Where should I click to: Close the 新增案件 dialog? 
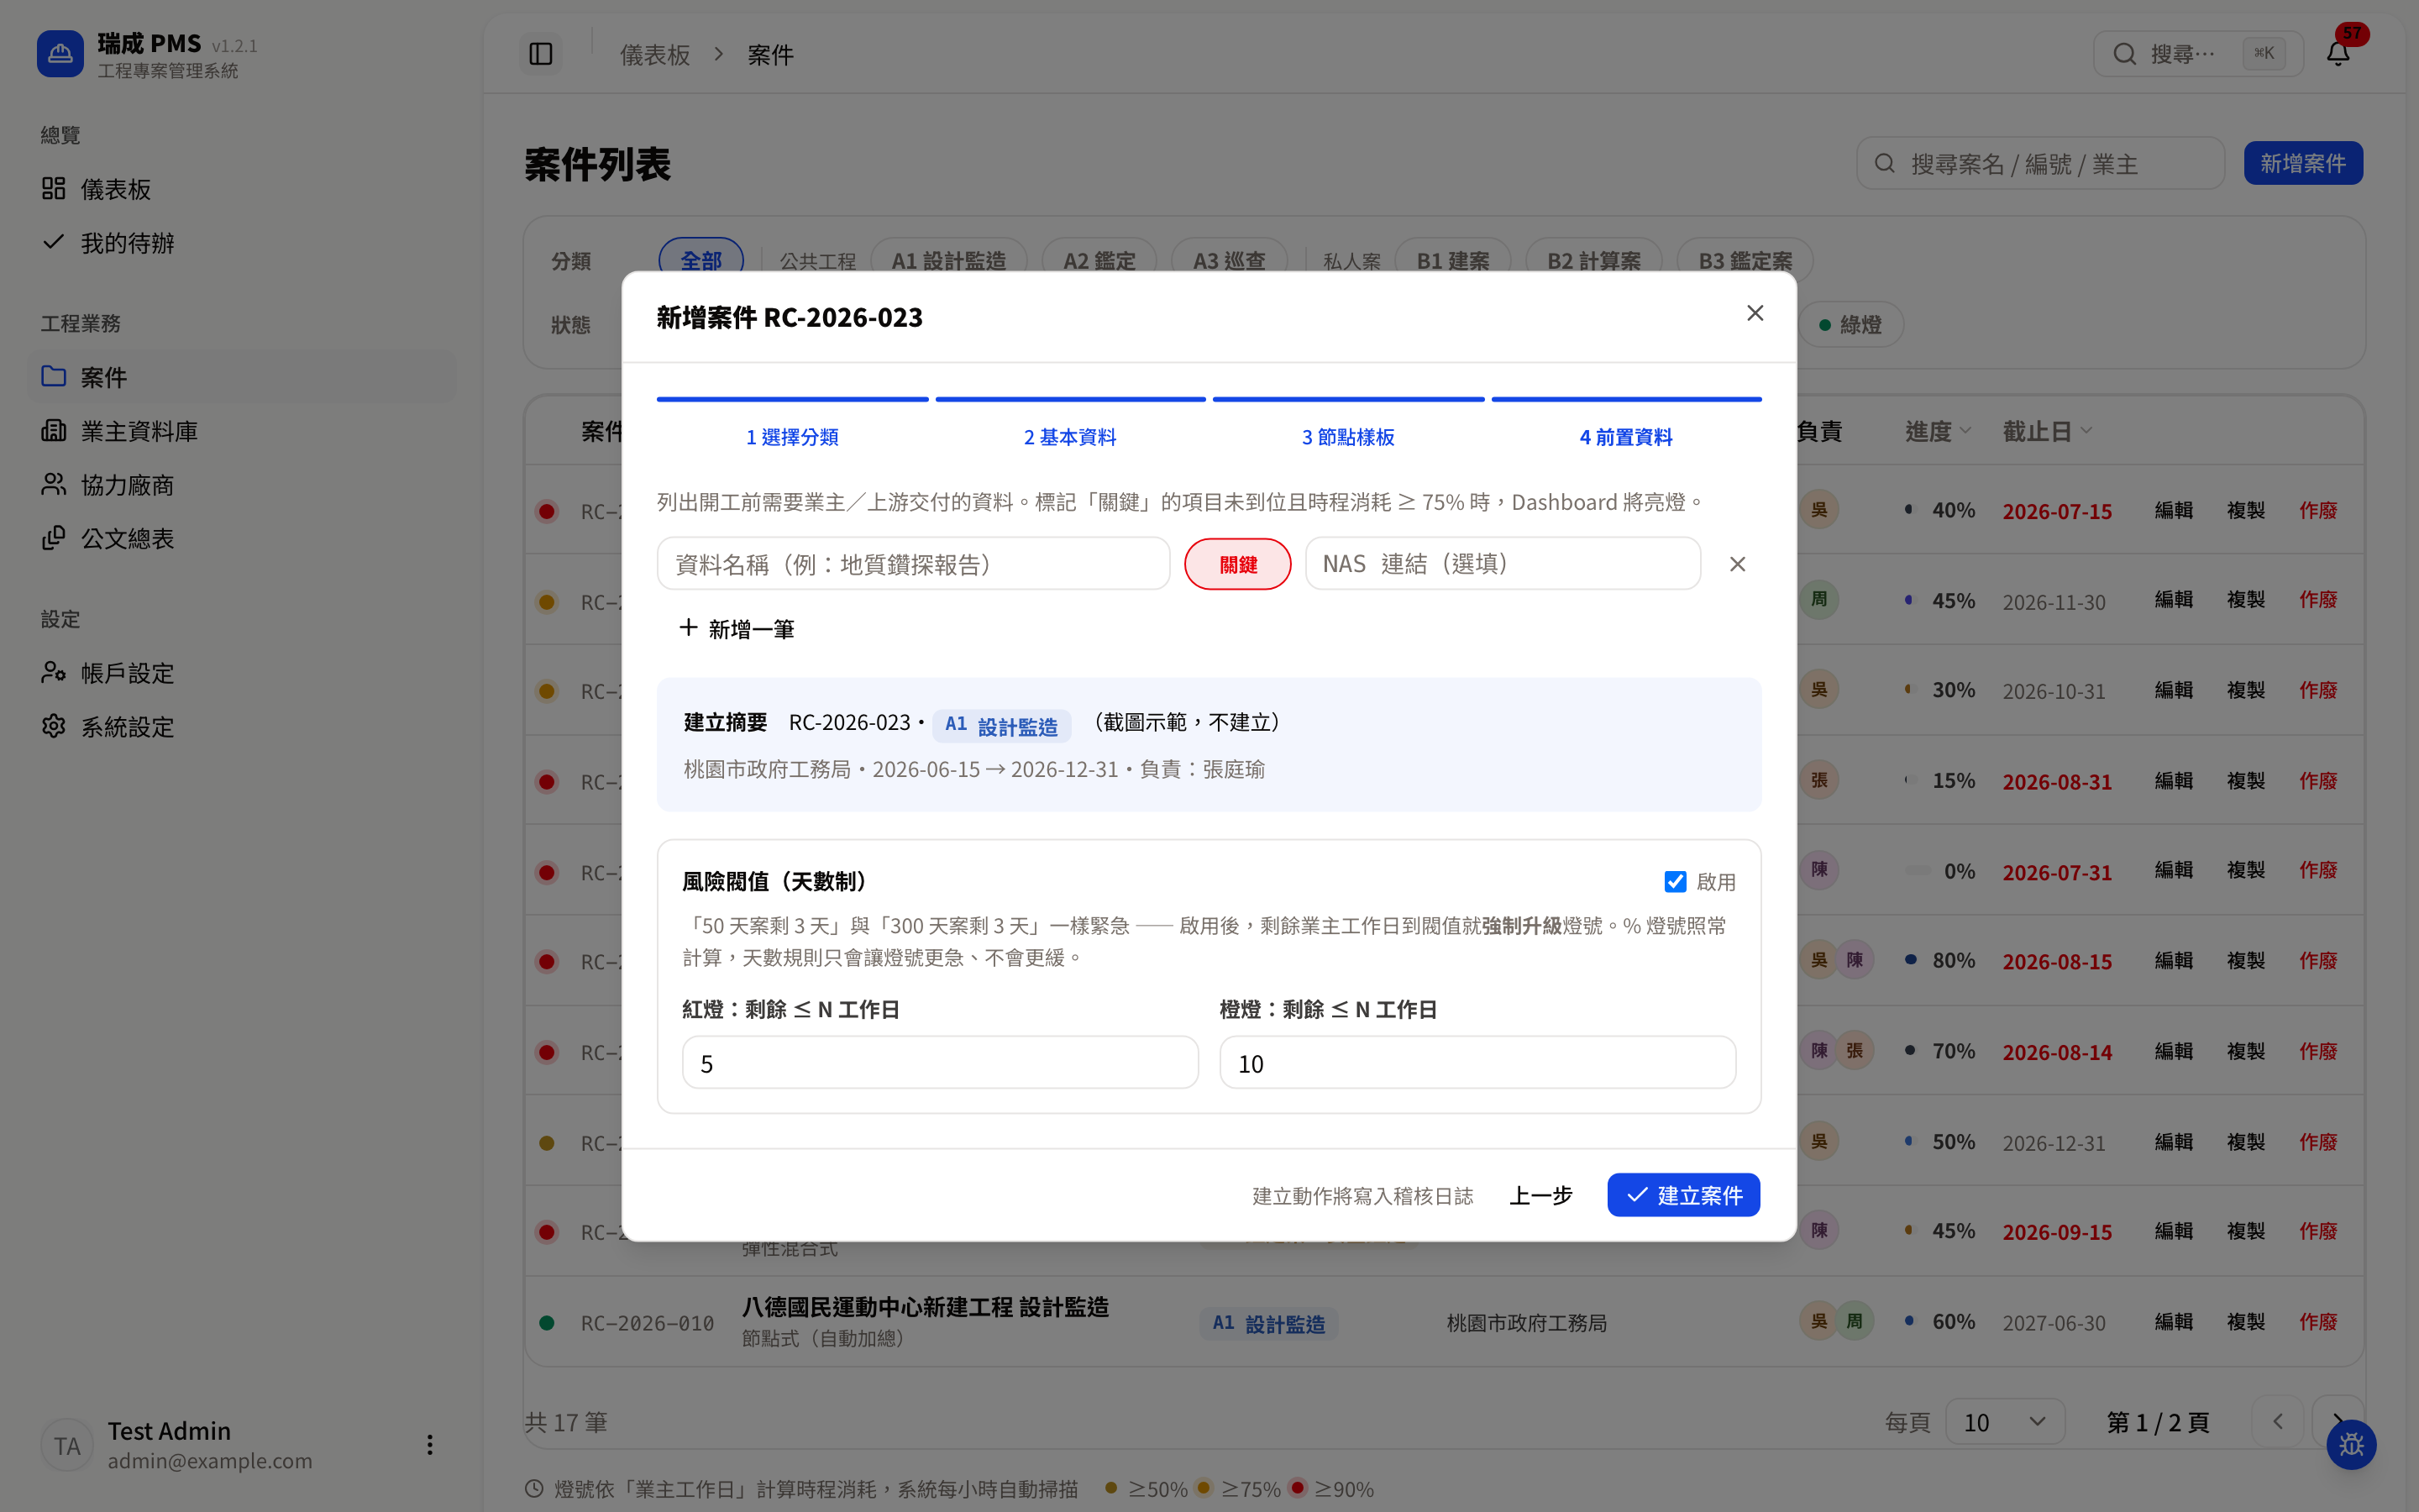pyautogui.click(x=1755, y=313)
